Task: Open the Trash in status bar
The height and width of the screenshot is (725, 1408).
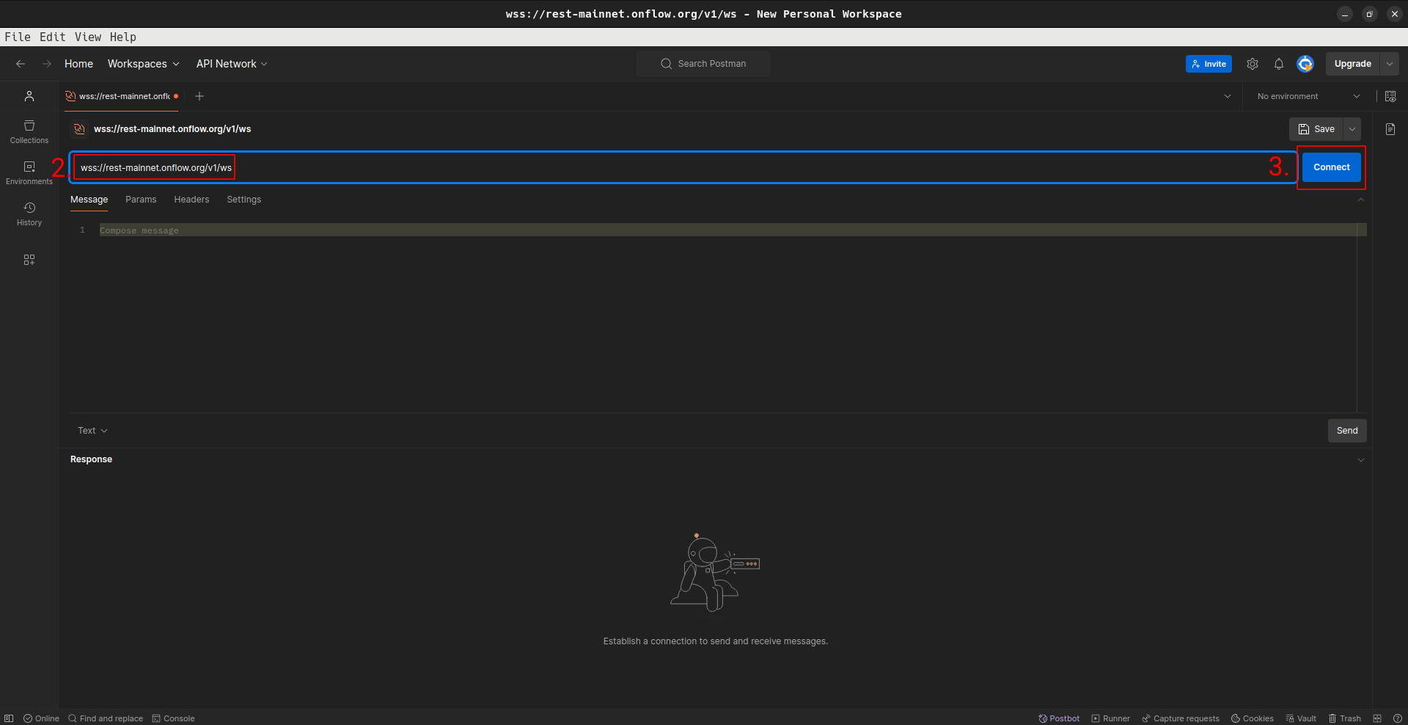Action: (1344, 718)
